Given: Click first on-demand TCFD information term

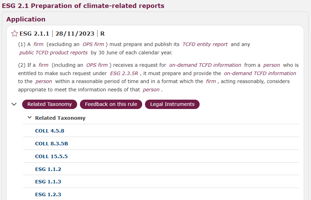Looking at the screenshot, I should [205, 65].
